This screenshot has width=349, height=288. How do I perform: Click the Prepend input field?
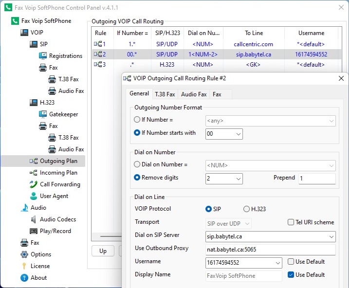tap(317, 179)
